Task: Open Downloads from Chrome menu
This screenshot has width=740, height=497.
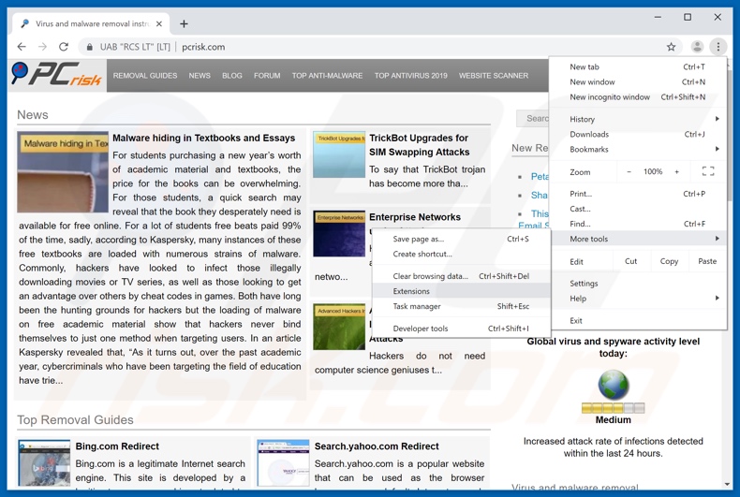Action: click(x=638, y=135)
